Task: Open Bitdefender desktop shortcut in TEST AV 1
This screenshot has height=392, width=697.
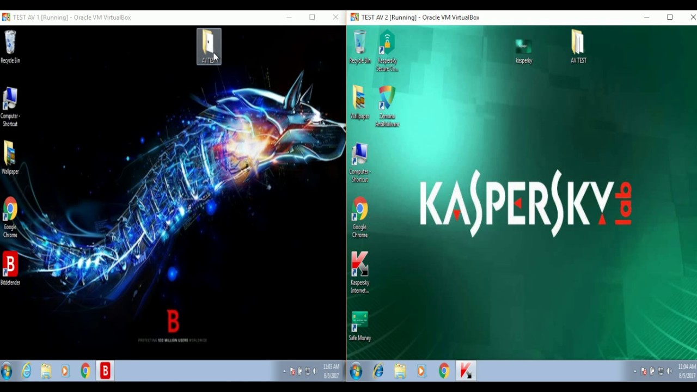Action: tap(10, 268)
